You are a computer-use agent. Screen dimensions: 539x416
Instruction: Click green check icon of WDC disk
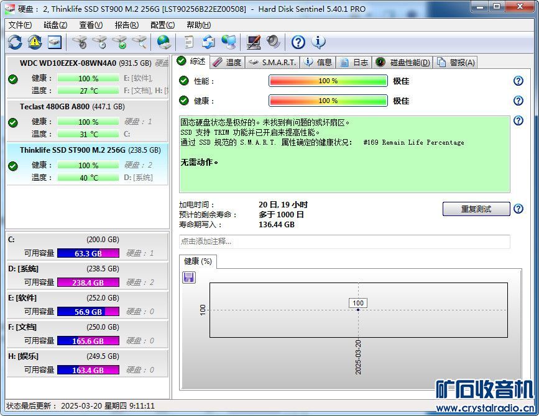pyautogui.click(x=13, y=79)
